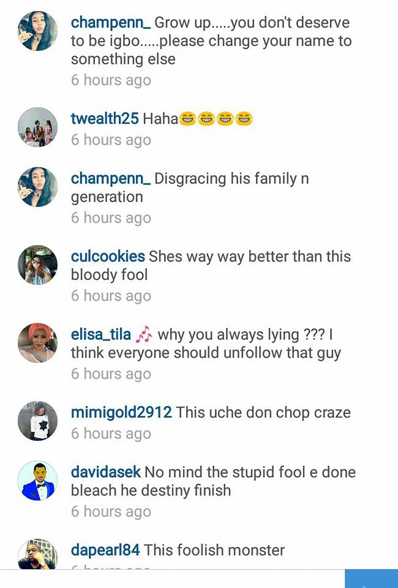Open dapearl84 username link

105,550
